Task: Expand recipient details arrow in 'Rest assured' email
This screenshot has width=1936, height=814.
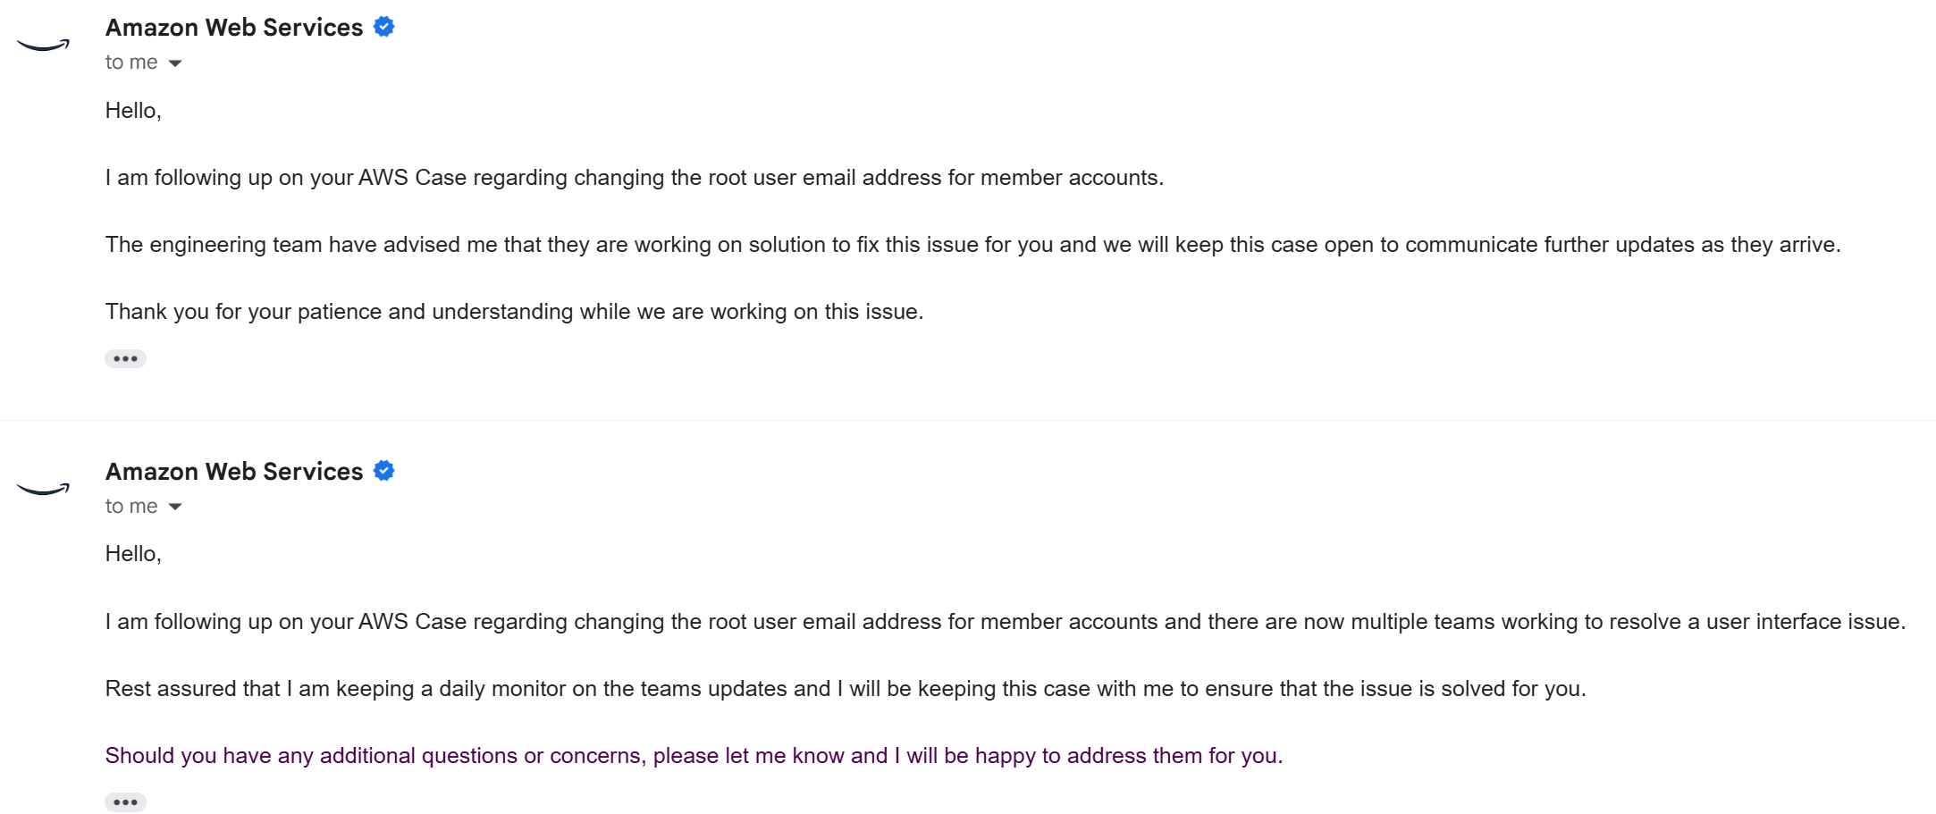Action: (175, 507)
